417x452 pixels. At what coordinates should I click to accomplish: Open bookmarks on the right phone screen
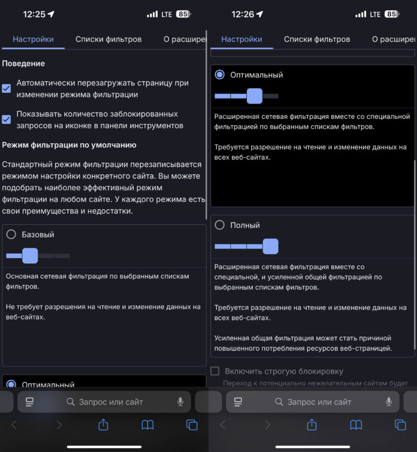click(356, 425)
